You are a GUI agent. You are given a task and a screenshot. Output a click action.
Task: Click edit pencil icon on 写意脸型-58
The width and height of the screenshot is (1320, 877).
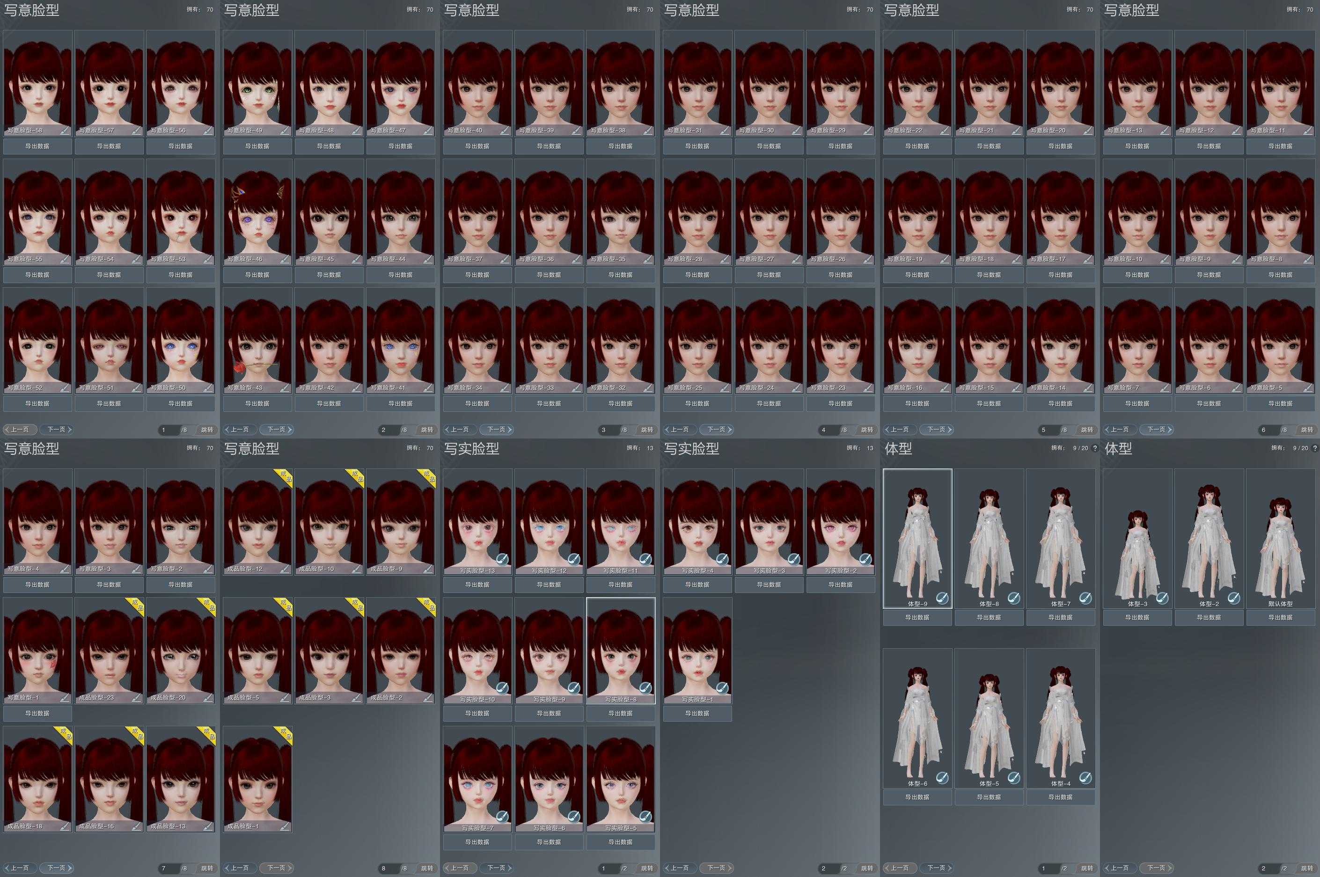65,130
